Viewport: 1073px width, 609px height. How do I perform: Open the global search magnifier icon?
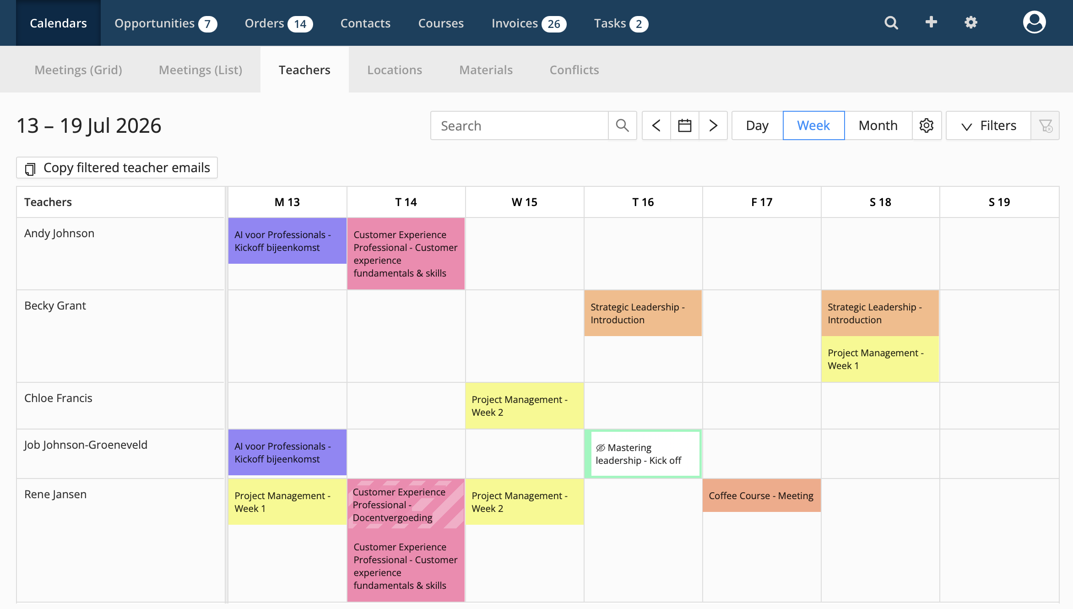[x=891, y=23]
